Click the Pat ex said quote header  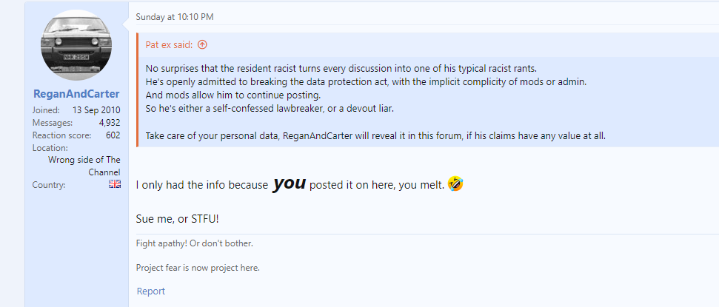point(170,44)
